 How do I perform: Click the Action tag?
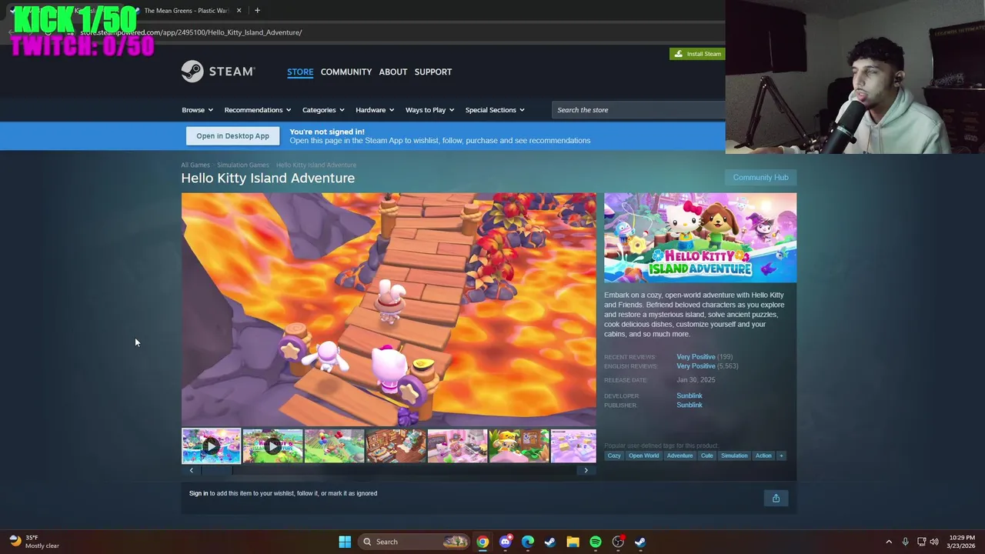[763, 456]
